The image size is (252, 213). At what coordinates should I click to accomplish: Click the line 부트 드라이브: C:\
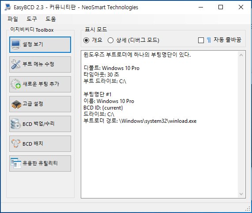click(x=105, y=81)
